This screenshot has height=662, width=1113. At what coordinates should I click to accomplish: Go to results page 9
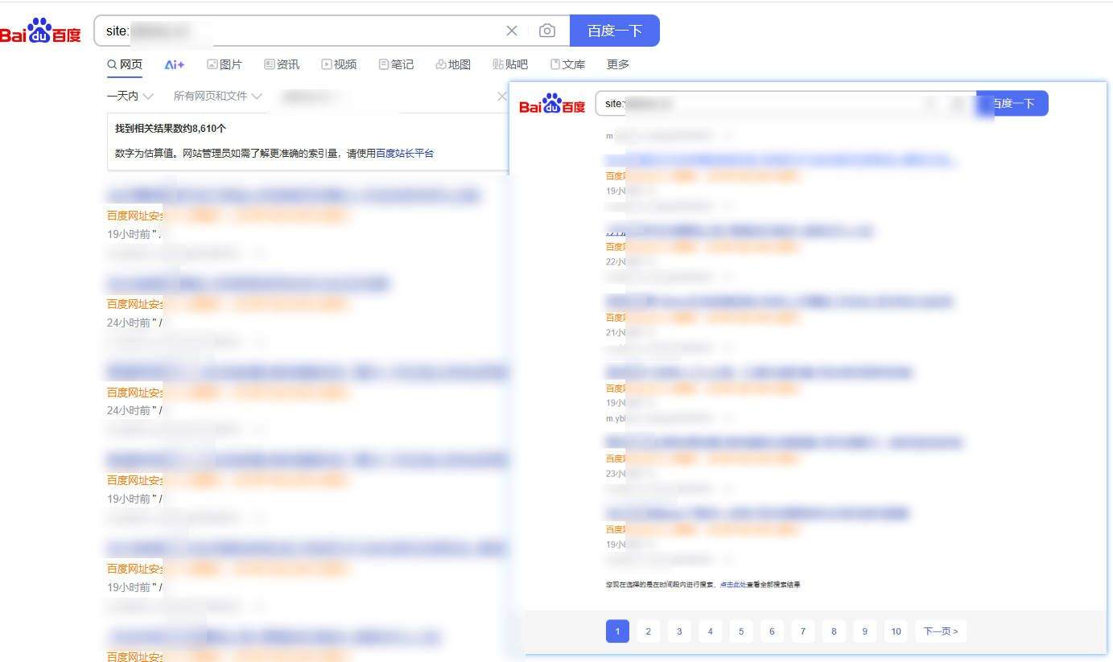(864, 631)
